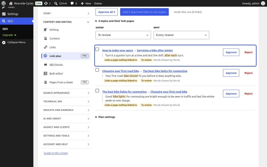Expand the Search Appearance menu section
267x167 pixels.
(66, 93)
